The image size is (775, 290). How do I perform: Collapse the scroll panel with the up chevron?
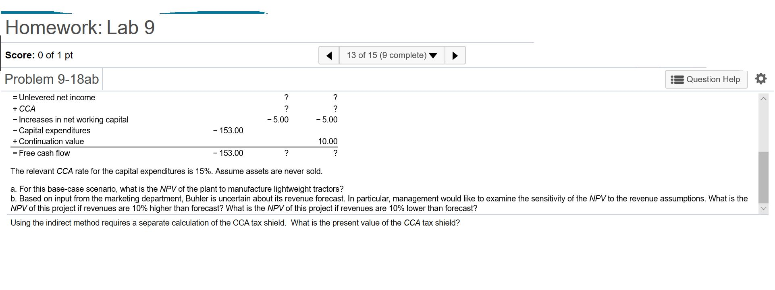763,97
